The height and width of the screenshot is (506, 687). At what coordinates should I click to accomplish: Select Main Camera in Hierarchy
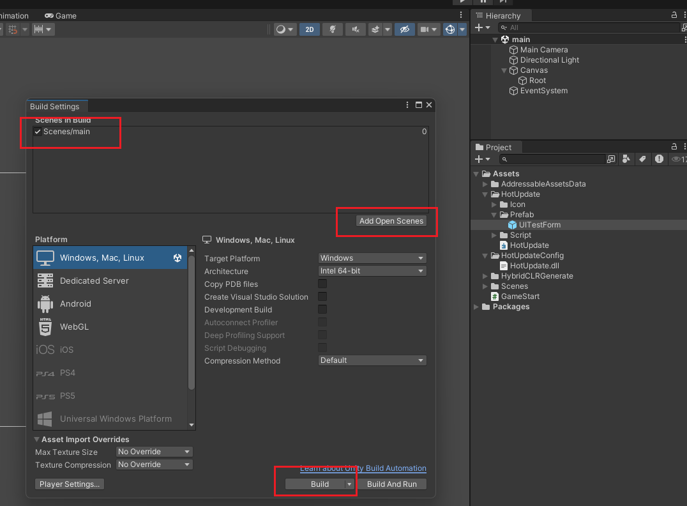click(544, 50)
